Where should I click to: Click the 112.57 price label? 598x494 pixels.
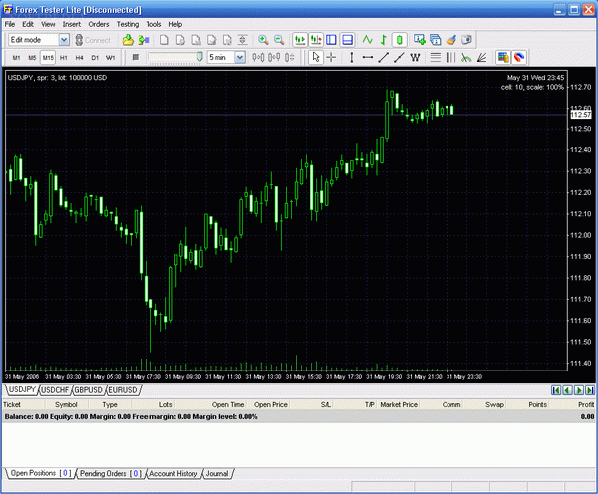coord(580,115)
